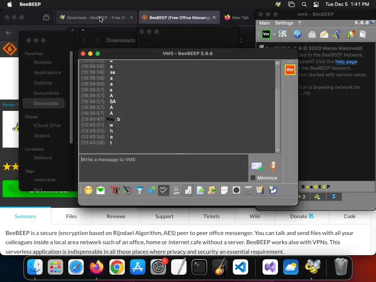Select Documents in Finder sidebar
The height and width of the screenshot is (282, 376).
coord(46,93)
